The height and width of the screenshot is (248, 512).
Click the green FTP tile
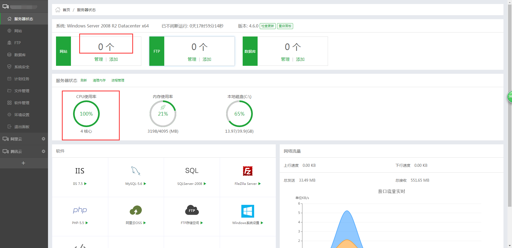157,51
